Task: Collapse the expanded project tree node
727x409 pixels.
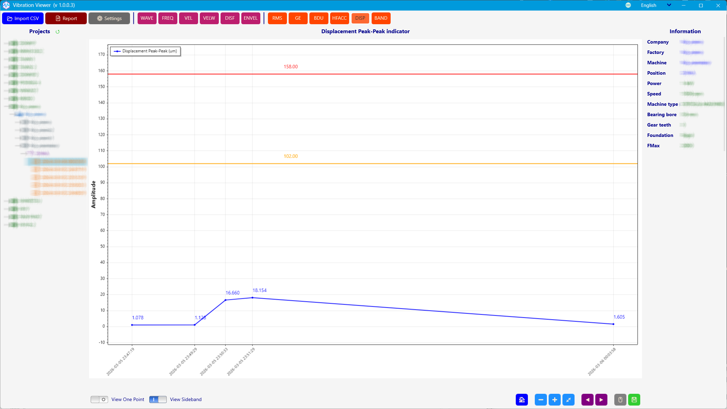Action: [x=6, y=106]
